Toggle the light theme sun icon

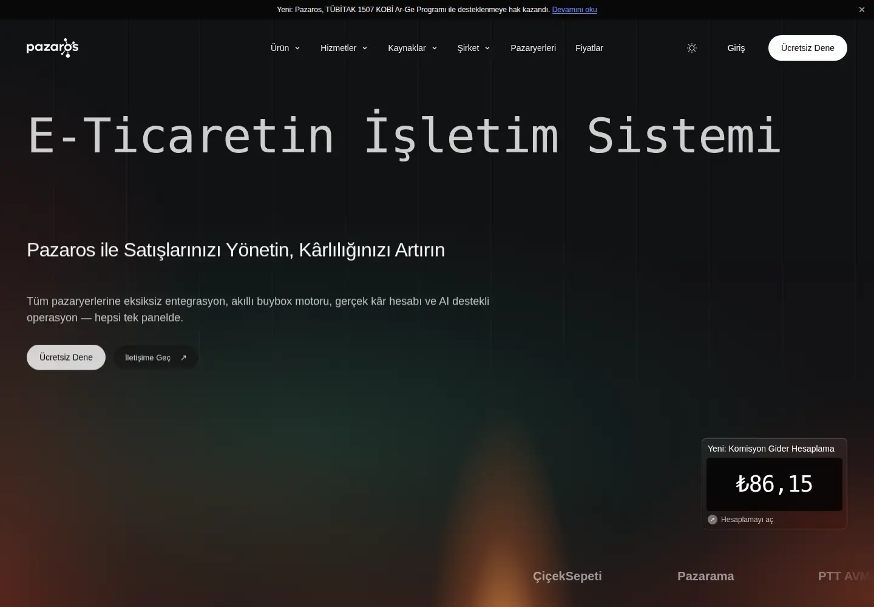click(x=691, y=48)
